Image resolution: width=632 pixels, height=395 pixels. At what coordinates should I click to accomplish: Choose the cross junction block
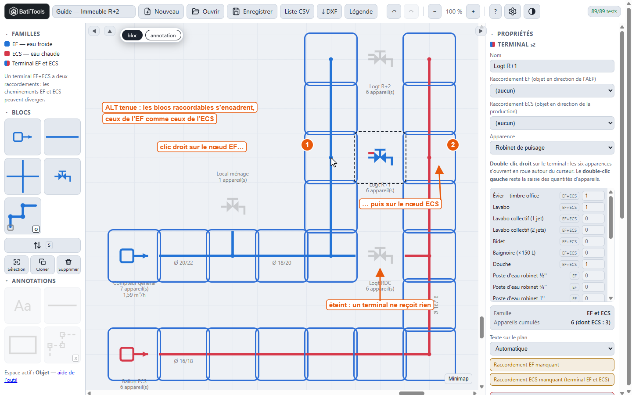point(23,176)
